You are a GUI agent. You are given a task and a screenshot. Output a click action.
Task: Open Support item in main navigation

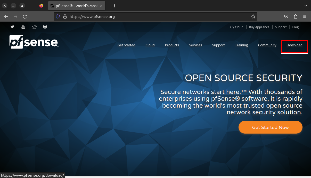click(218, 45)
